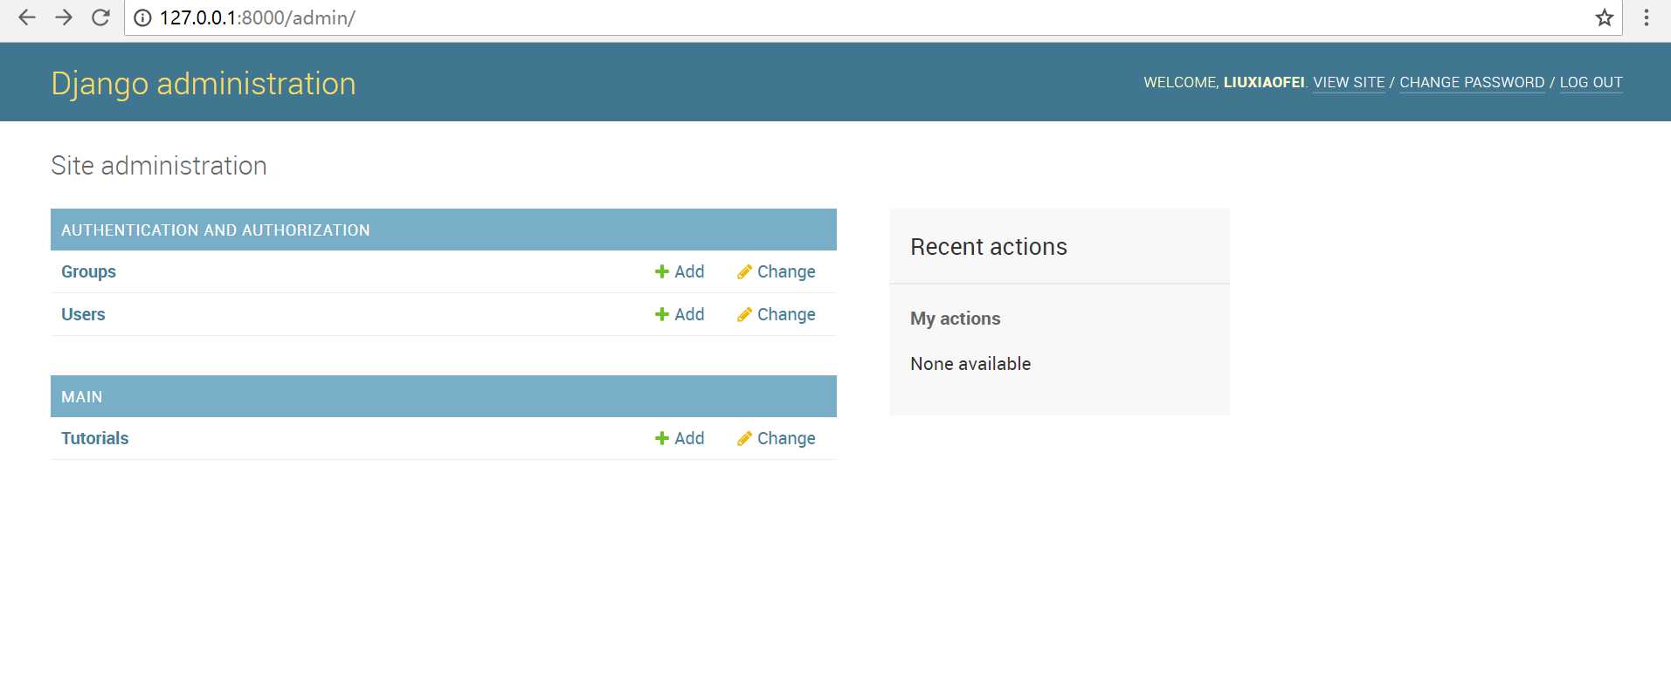1671x686 pixels.
Task: Open the browser three-dot menu
Action: [x=1647, y=17]
